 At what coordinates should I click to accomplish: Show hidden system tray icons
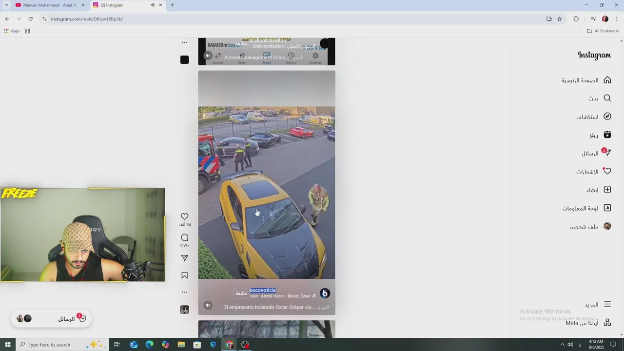(x=562, y=345)
